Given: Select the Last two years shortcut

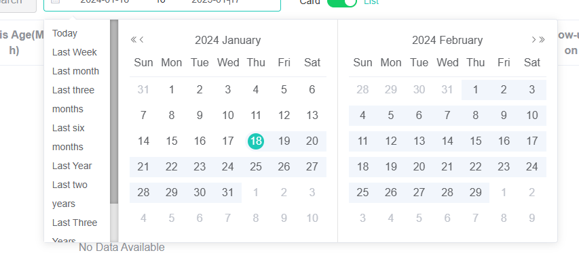Looking at the screenshot, I should (x=70, y=194).
